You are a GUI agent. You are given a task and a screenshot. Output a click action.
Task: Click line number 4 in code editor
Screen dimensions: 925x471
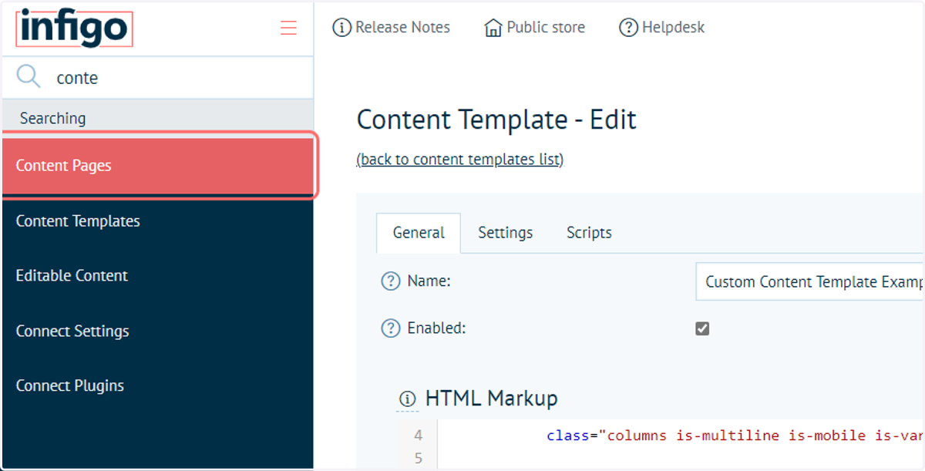[x=419, y=436]
